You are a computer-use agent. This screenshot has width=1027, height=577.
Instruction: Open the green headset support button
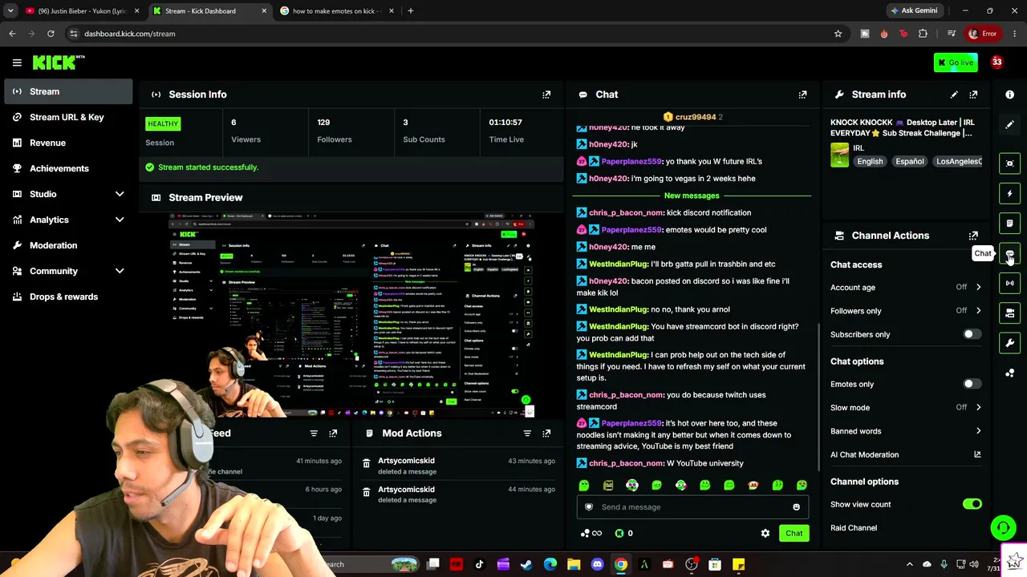point(1003,527)
